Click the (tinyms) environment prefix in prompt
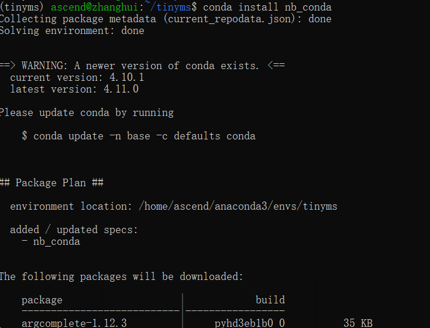Screen dimensions: 430x328 [x=22, y=8]
